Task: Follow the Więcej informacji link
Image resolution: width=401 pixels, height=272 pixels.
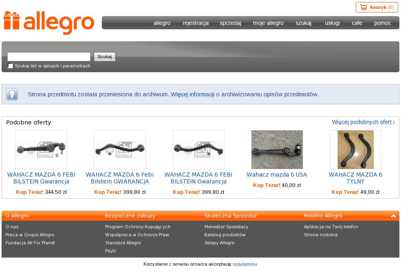Action: [x=192, y=94]
